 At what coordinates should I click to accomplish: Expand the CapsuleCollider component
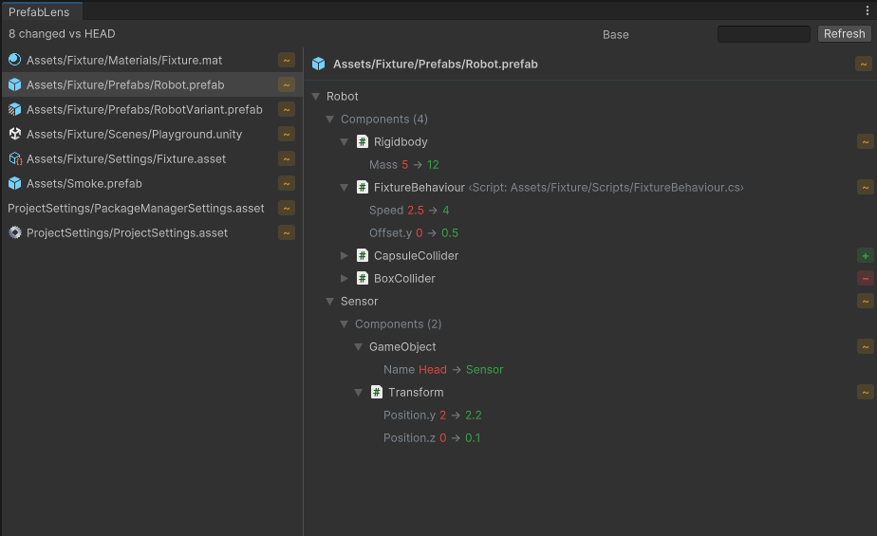coord(345,255)
